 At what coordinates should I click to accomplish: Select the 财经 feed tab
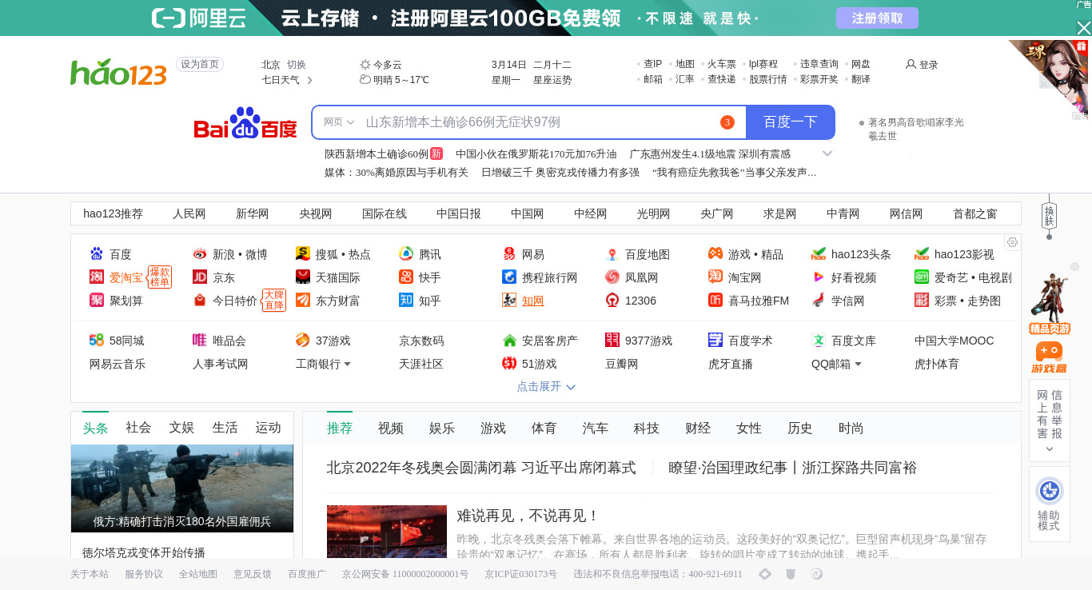(x=698, y=429)
